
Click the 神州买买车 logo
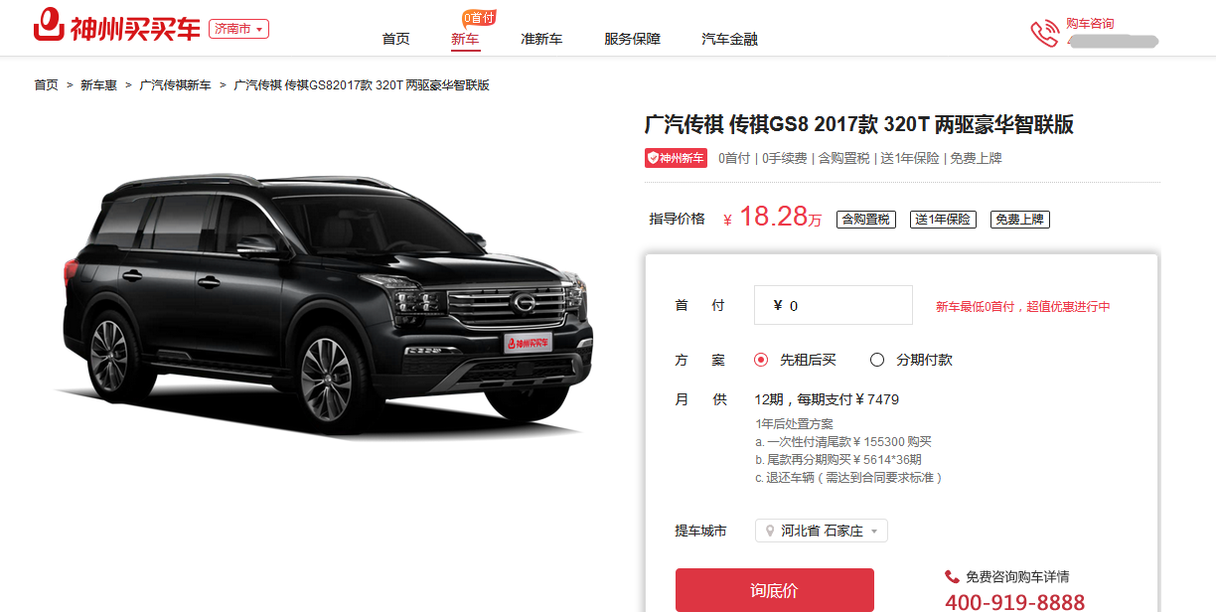pos(117,28)
